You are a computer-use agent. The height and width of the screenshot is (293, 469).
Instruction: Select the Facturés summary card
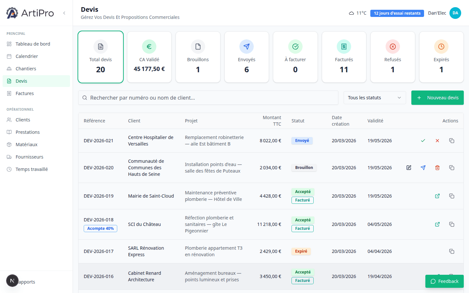[344, 57]
